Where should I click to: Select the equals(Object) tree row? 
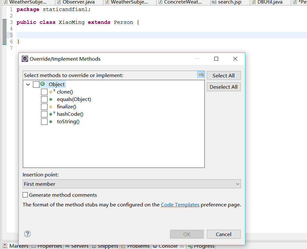[x=74, y=99]
